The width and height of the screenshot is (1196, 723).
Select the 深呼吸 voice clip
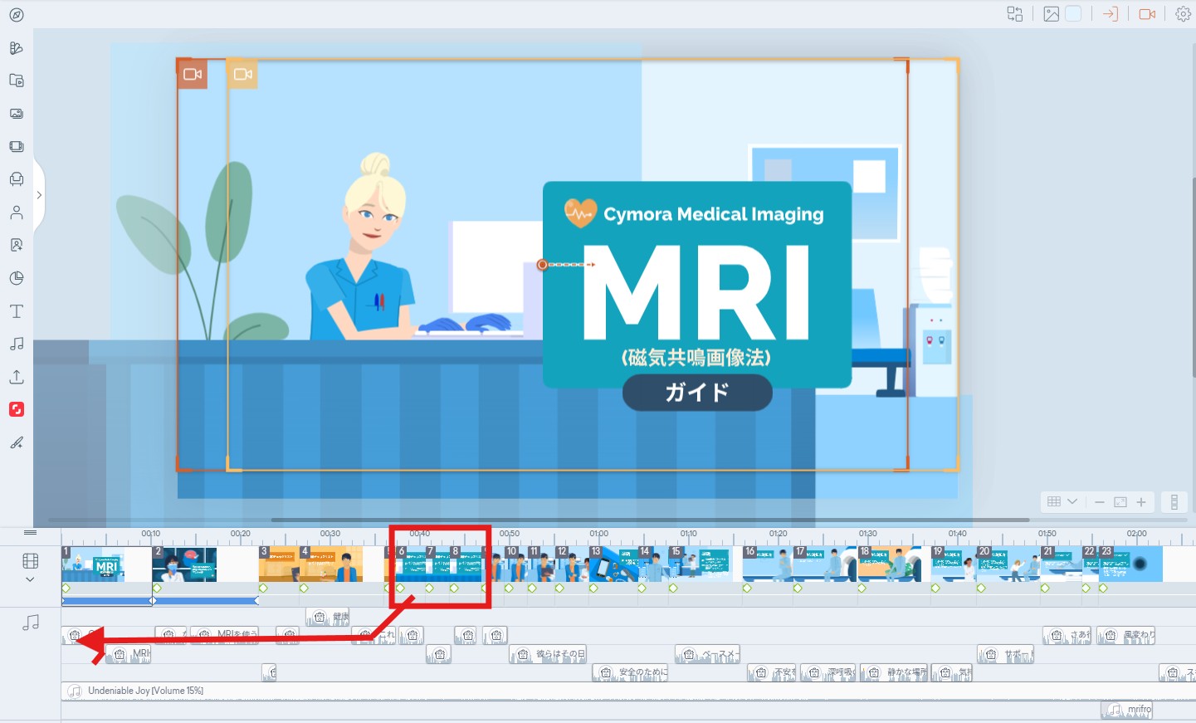(828, 672)
